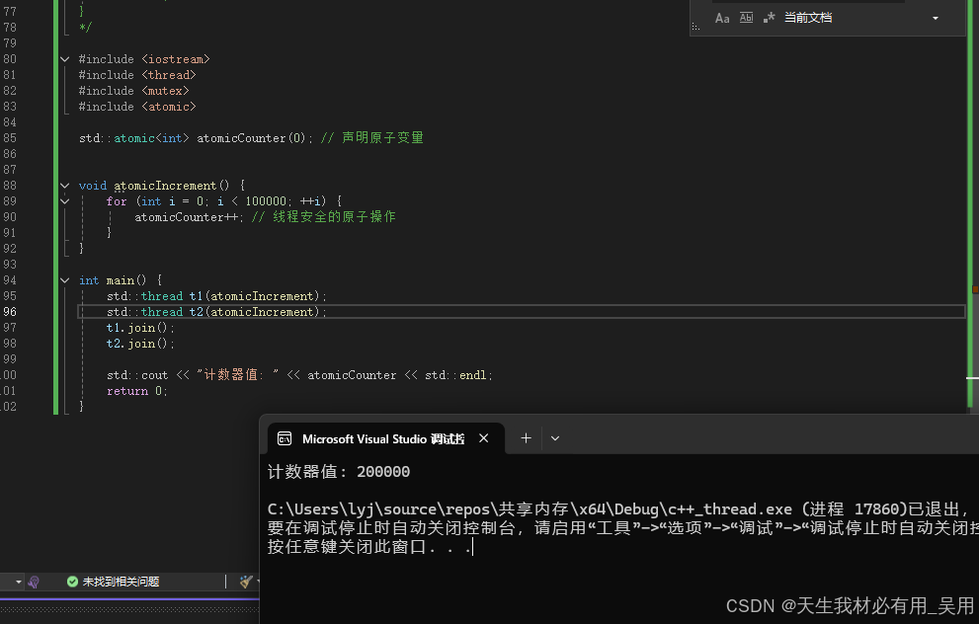Screen dimensions: 979x624
Task: Click '计数器值: 200000' console output
Action: [x=339, y=472]
